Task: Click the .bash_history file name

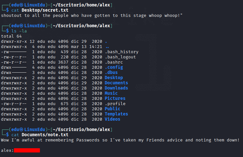Action: click(x=122, y=52)
